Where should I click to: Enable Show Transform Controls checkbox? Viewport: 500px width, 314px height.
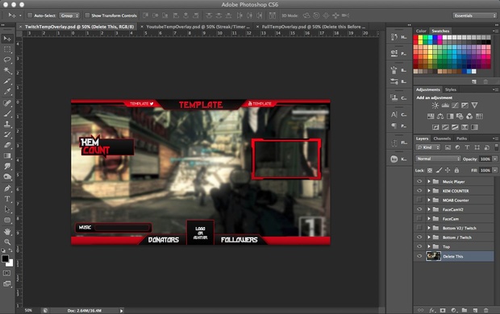[x=87, y=15]
